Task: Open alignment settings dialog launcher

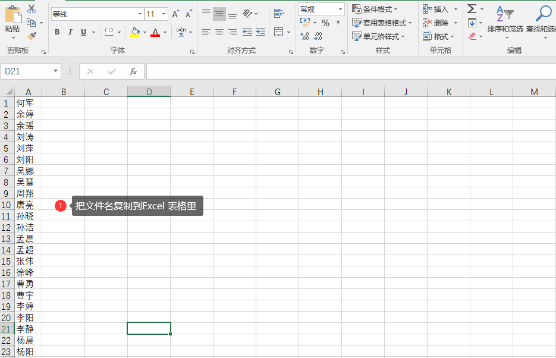Action: [291, 52]
